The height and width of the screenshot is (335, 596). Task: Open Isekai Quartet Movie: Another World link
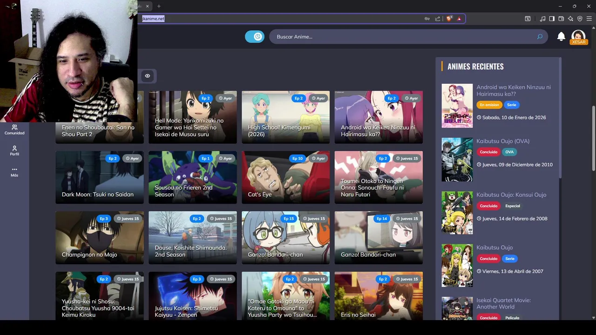point(503,303)
